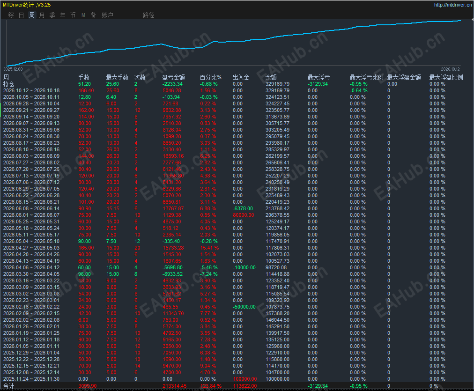The width and height of the screenshot is (474, 391).
Task: Click the total lots value 3099.90
Action: tap(88, 386)
